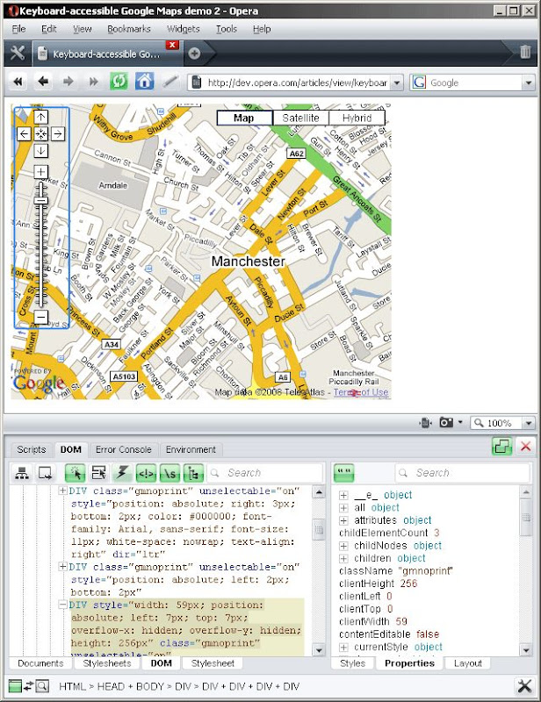
Task: Open the Bookmarks menu
Action: coord(129,29)
